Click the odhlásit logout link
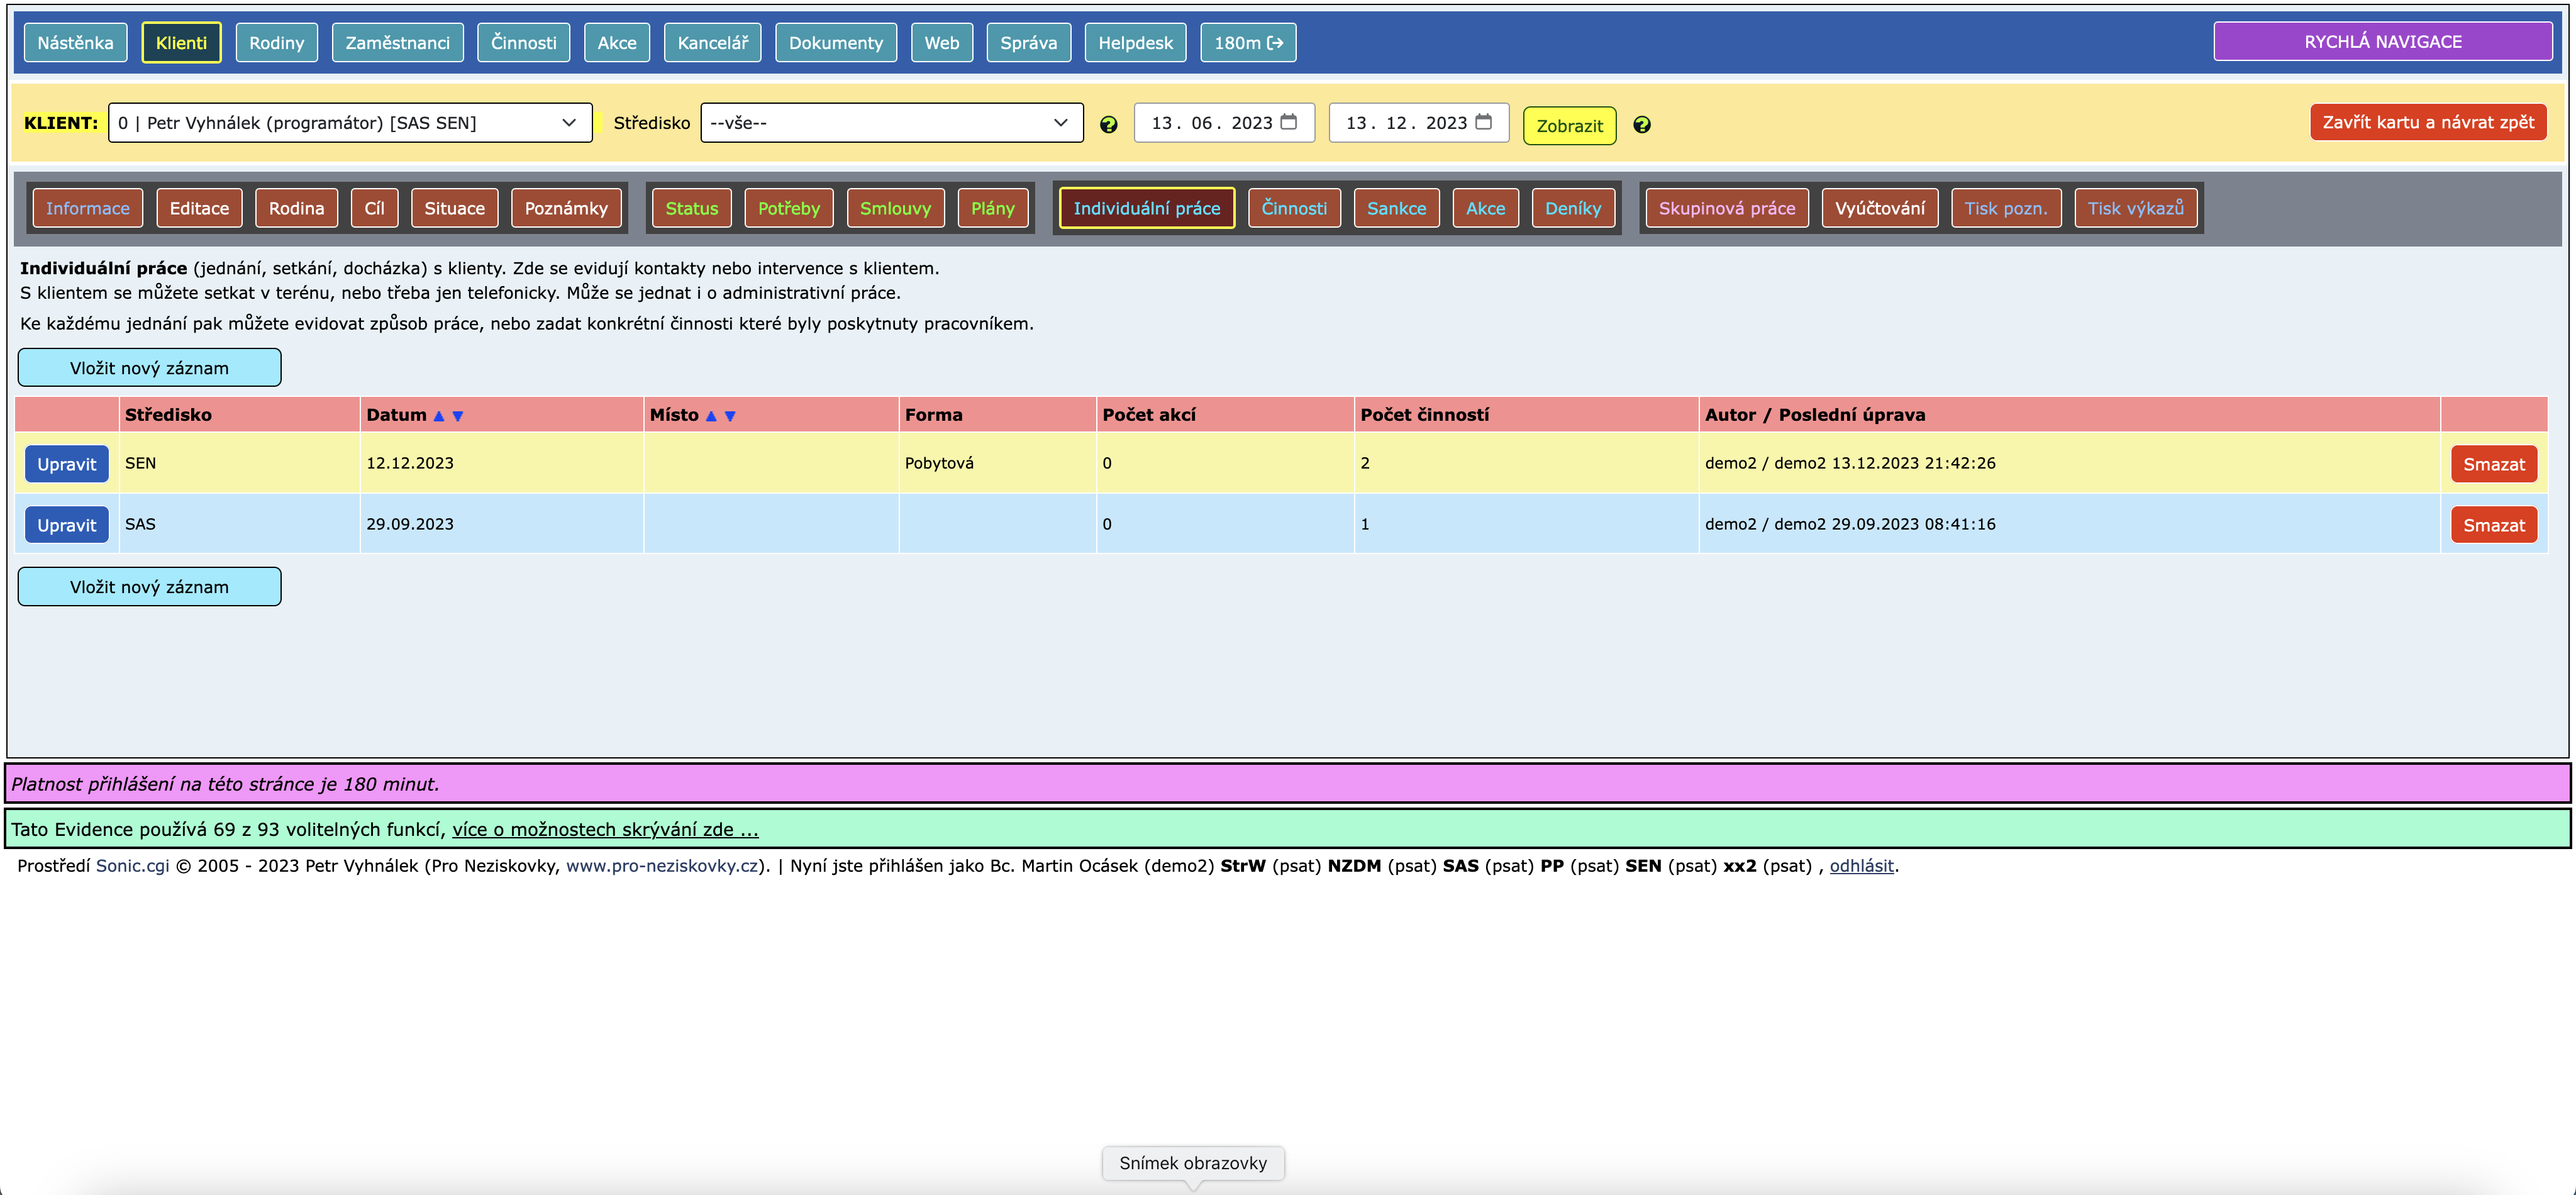This screenshot has height=1195, width=2576. (x=1861, y=866)
